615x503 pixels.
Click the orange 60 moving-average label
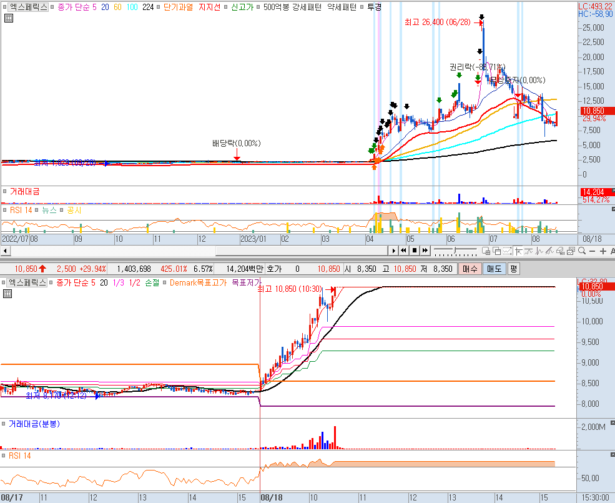[x=117, y=7]
